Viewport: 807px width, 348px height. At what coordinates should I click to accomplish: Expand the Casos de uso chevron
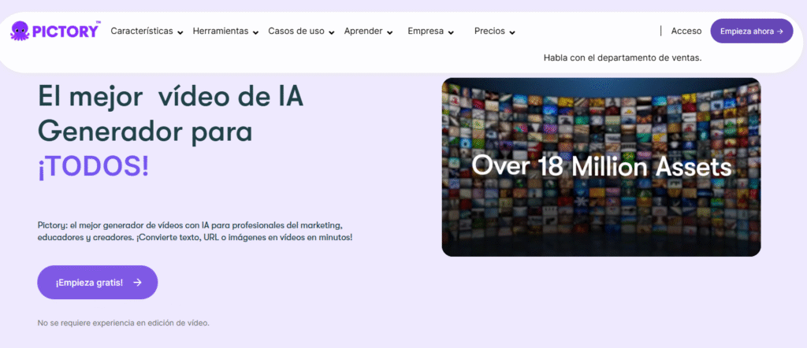click(332, 32)
